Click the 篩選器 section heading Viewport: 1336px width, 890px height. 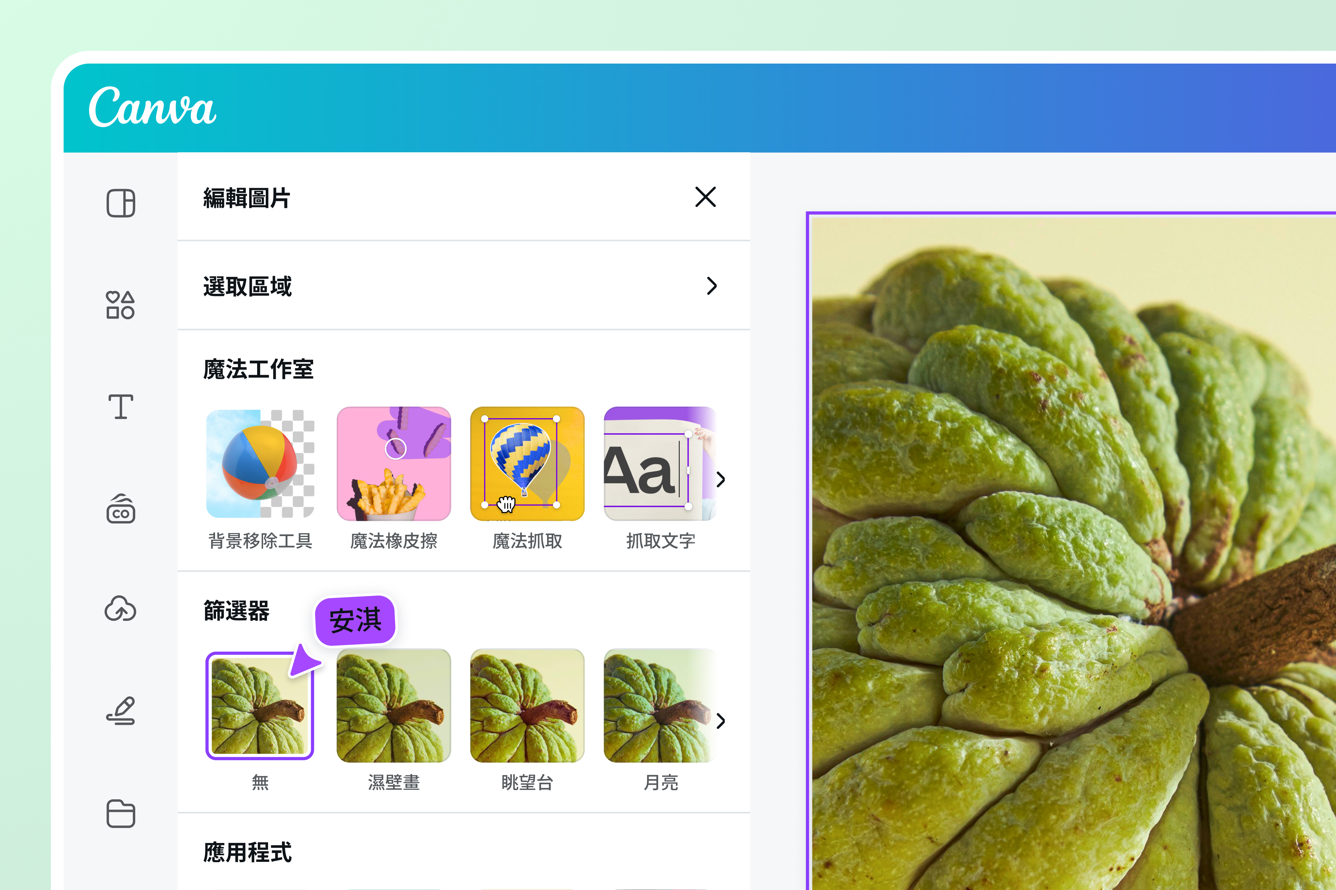coord(236,611)
